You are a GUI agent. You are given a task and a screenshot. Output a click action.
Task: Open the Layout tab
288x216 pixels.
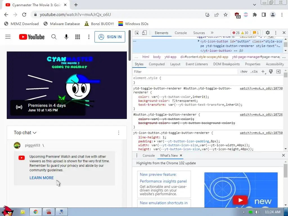click(x=175, y=64)
